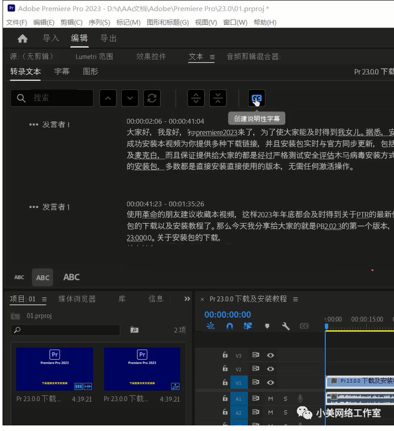Toggle V3 sync lock icon
The width and height of the screenshot is (394, 431).
click(255, 355)
